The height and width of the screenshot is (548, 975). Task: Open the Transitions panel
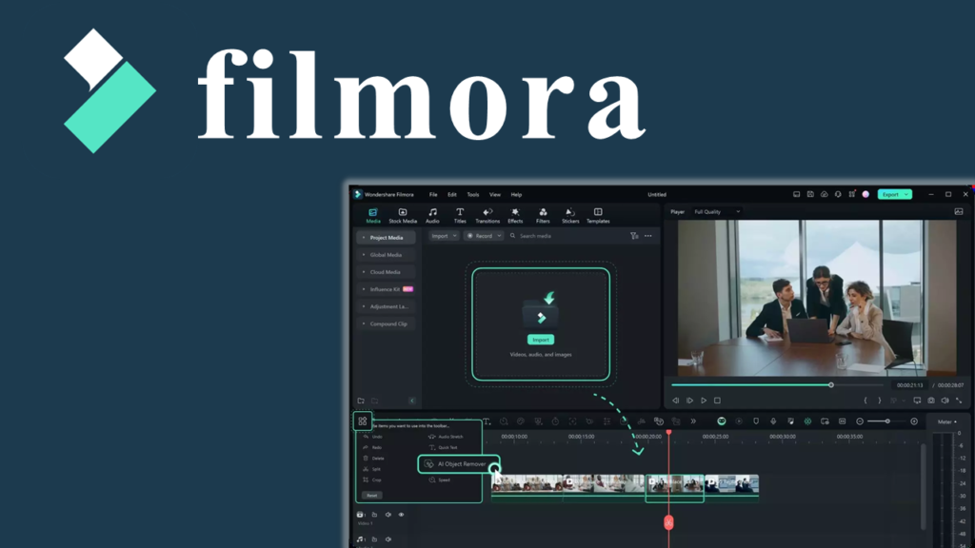tap(487, 216)
